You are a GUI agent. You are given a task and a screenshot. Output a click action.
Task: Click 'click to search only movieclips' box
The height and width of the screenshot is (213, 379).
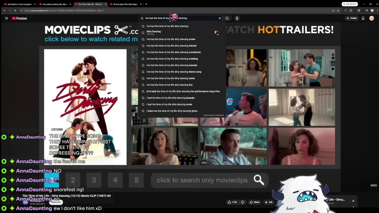[210, 180]
